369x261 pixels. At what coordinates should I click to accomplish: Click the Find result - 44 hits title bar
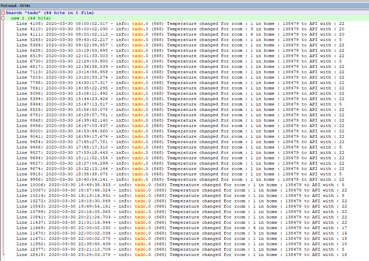[184, 6]
